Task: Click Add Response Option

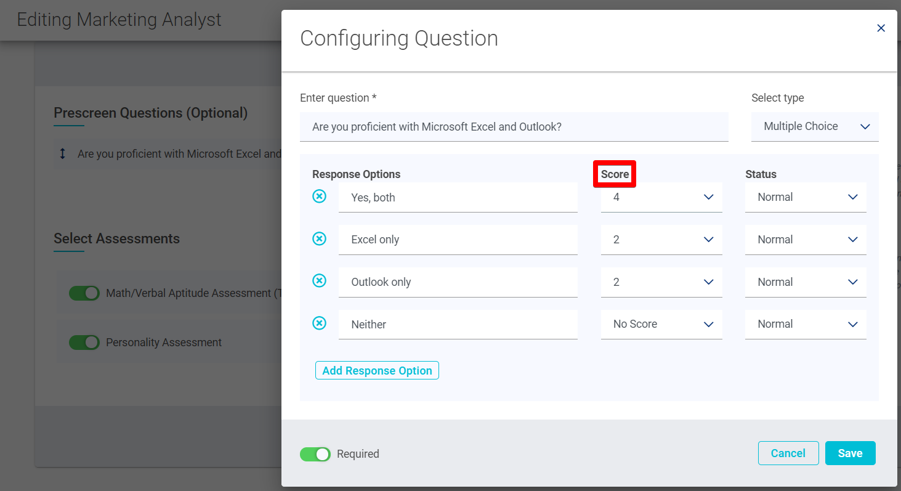Action: click(377, 370)
